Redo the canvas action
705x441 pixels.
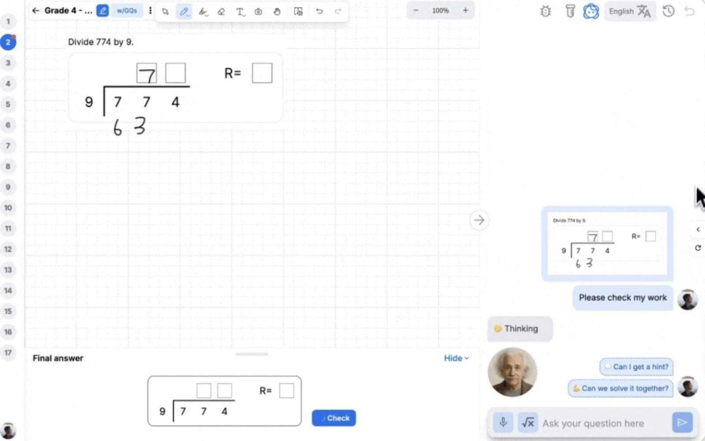tap(338, 11)
